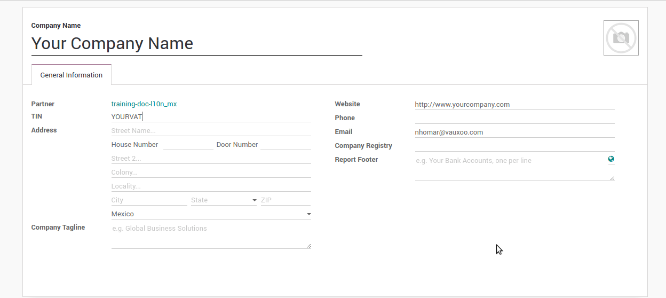
Task: Select the House Number input
Action: coord(188,145)
